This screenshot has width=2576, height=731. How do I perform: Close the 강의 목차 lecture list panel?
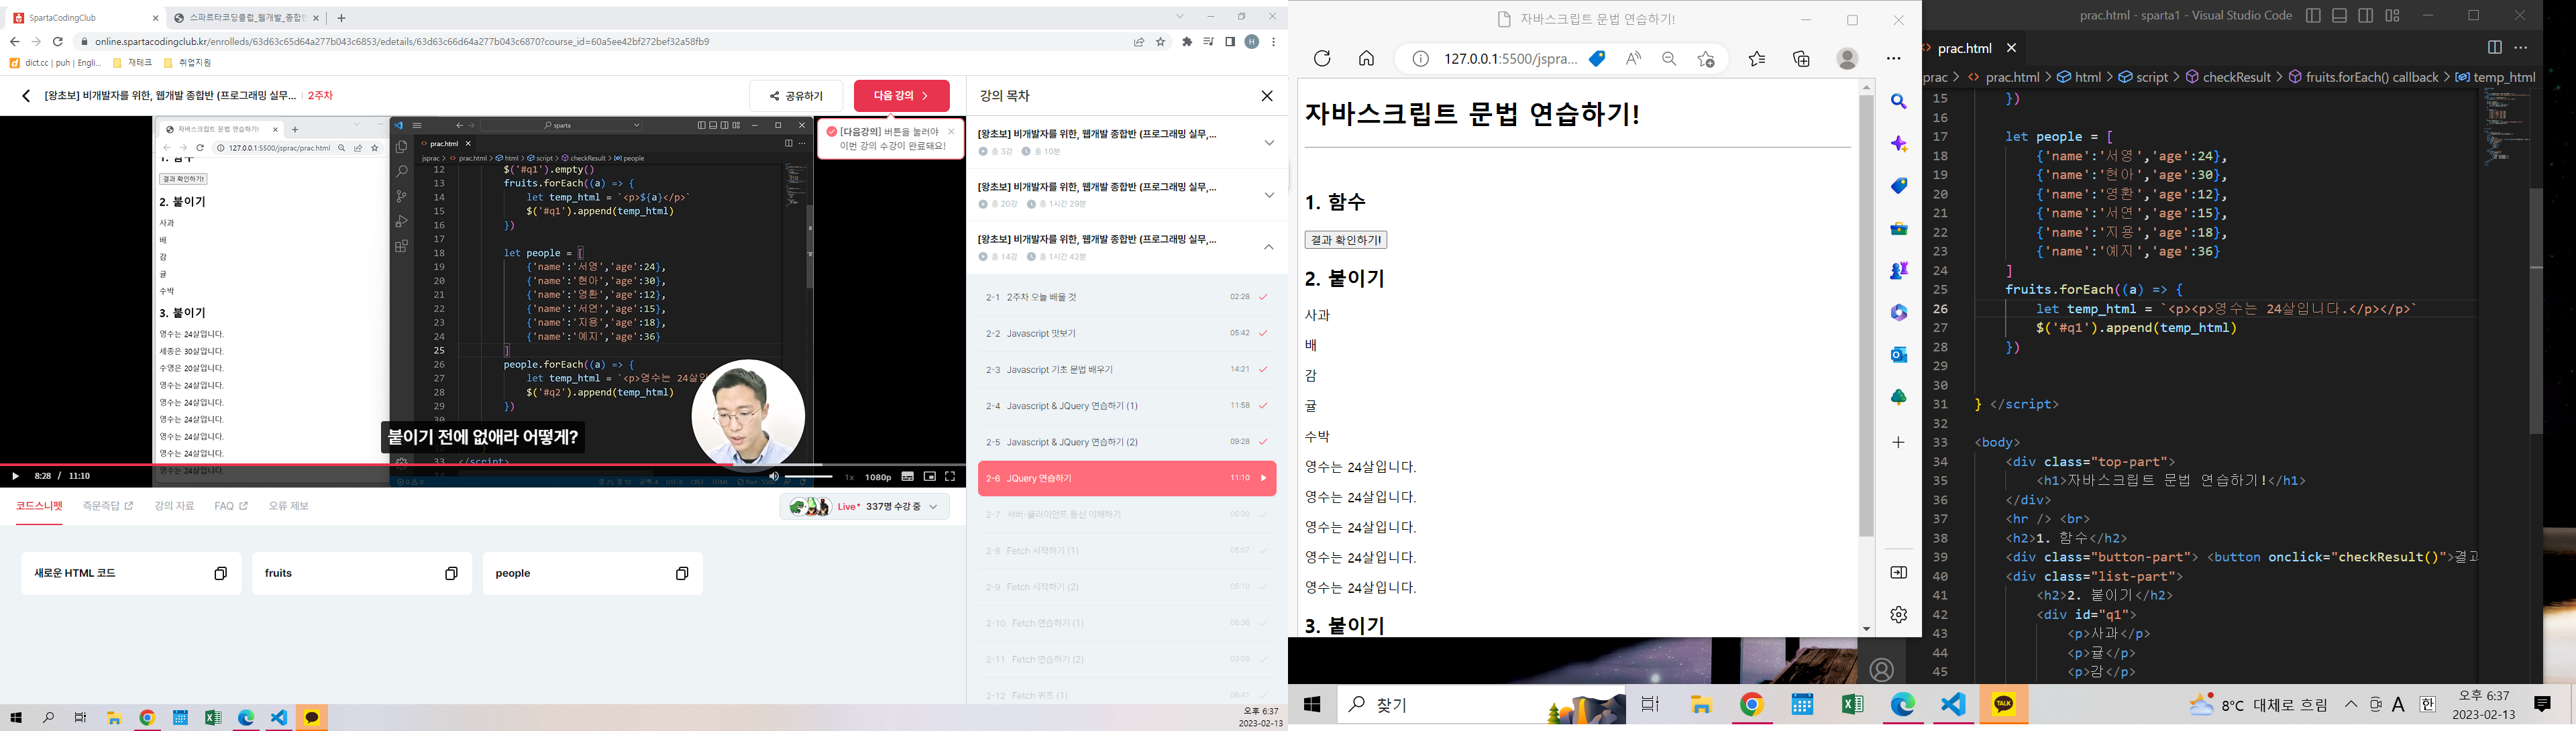pos(1267,96)
